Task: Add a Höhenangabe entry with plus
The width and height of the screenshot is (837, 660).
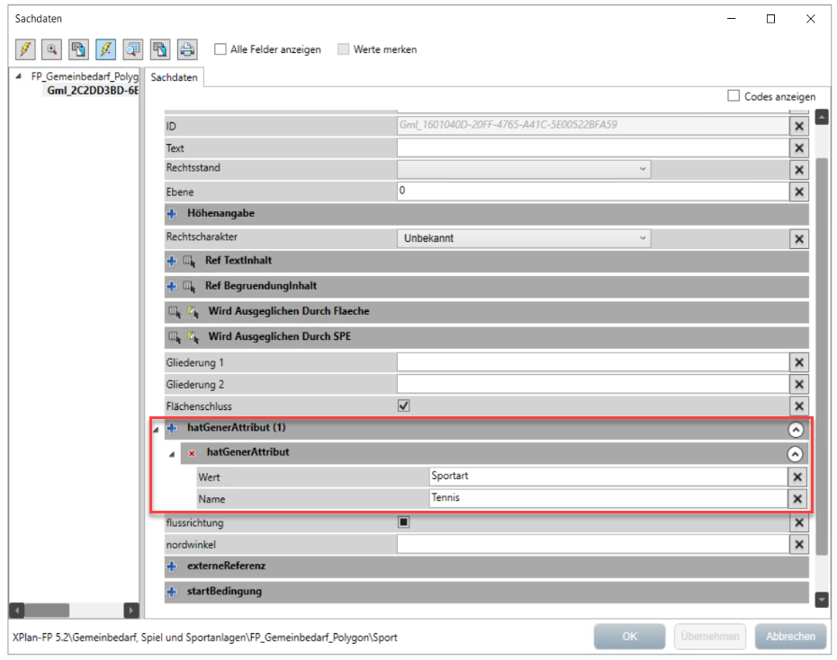Action: pyautogui.click(x=172, y=214)
